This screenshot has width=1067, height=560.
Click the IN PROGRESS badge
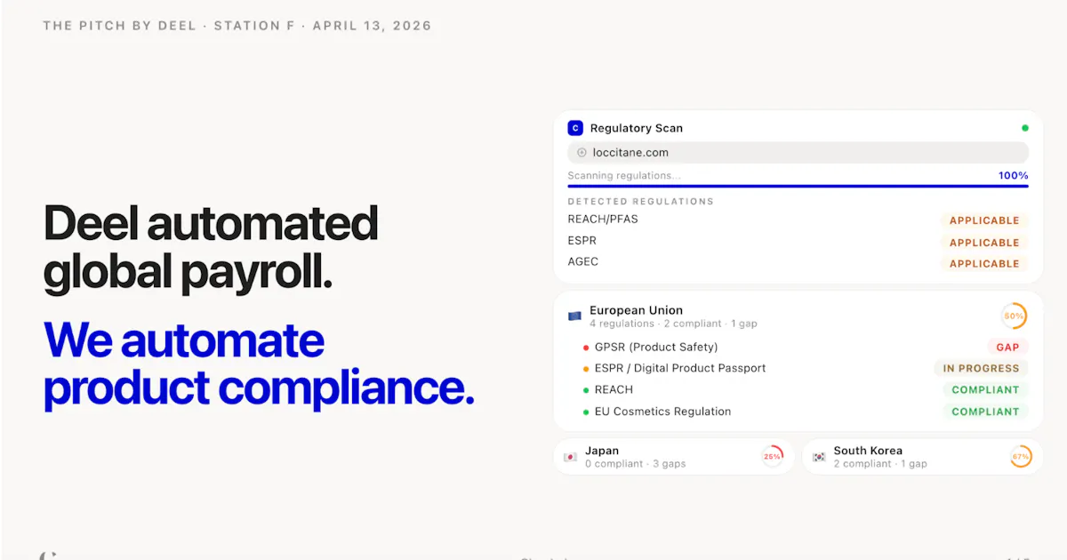point(981,368)
